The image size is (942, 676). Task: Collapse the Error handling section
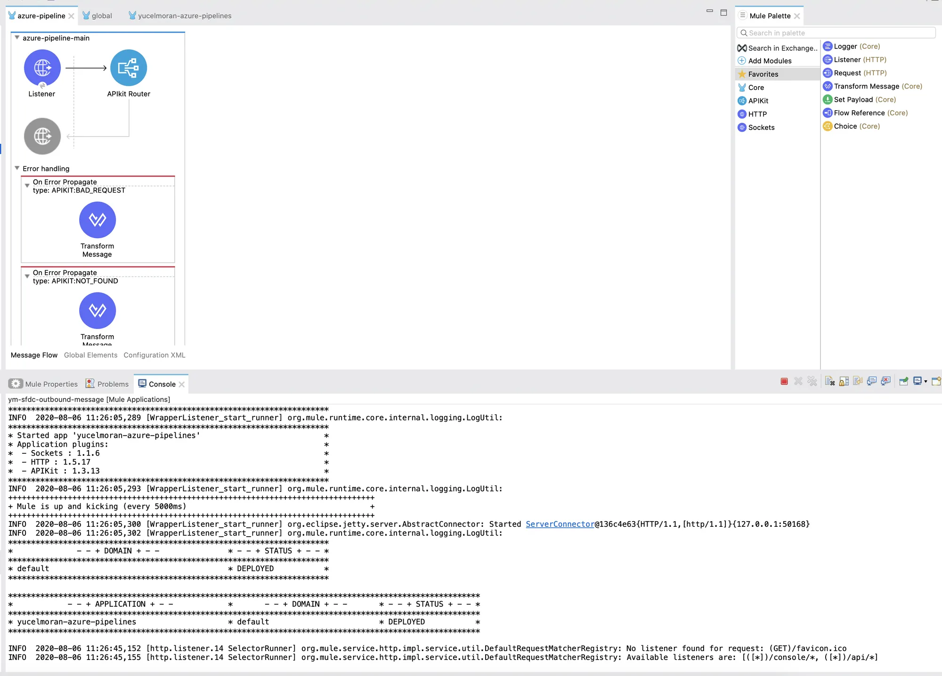tap(17, 168)
